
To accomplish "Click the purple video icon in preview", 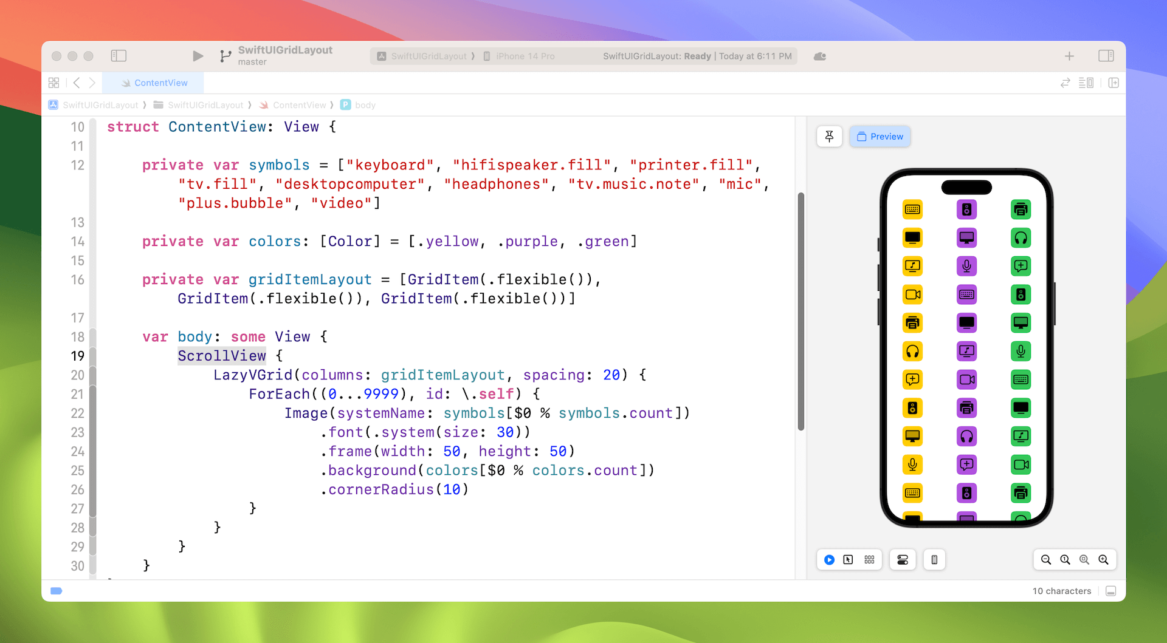I will (x=966, y=379).
